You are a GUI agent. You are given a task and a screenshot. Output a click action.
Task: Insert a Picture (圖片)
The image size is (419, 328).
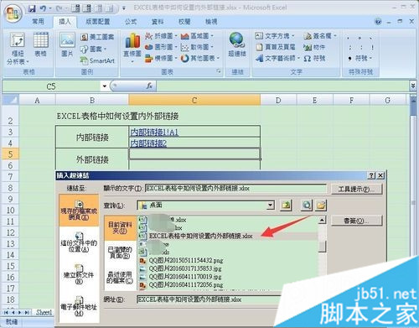67,44
